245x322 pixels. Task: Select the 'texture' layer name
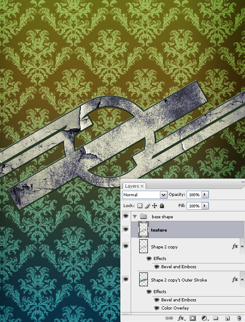pos(159,230)
